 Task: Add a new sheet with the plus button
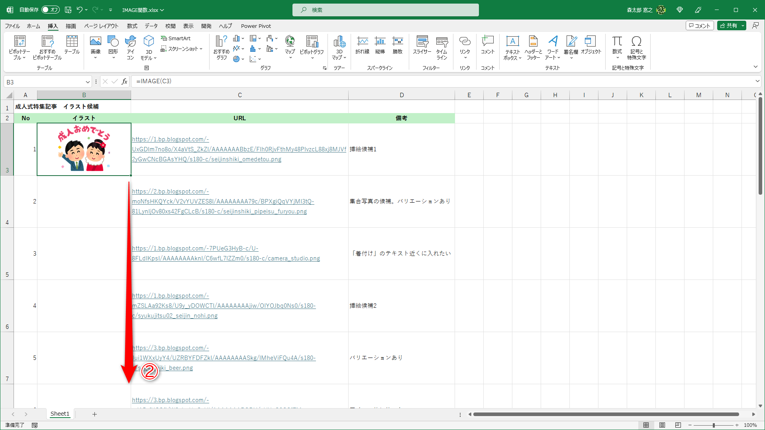(x=94, y=414)
